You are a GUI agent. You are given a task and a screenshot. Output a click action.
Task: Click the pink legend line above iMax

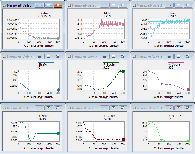click(x=111, y=11)
